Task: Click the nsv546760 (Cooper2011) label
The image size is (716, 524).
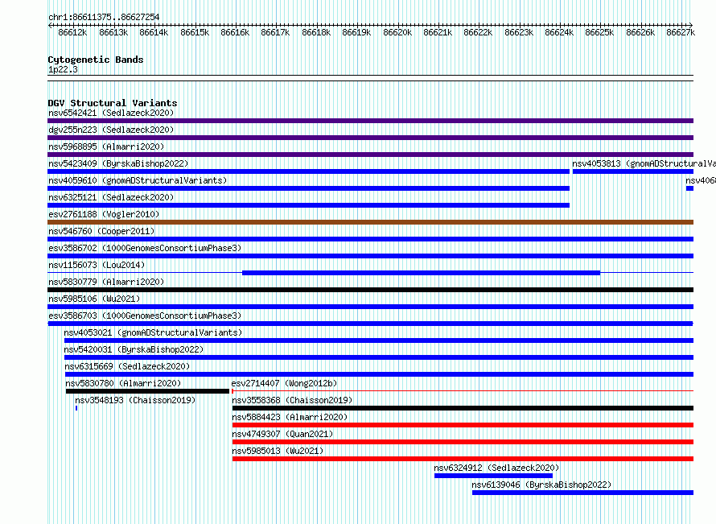Action: 101,231
